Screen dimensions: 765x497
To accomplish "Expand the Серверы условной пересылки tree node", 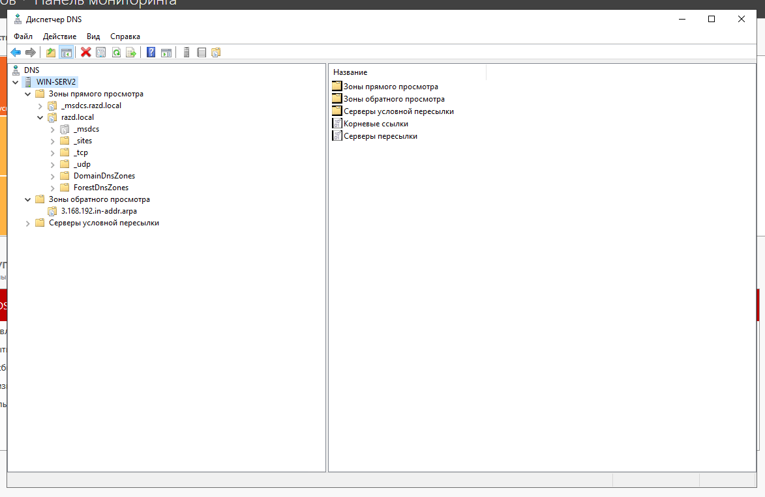I will (x=27, y=223).
